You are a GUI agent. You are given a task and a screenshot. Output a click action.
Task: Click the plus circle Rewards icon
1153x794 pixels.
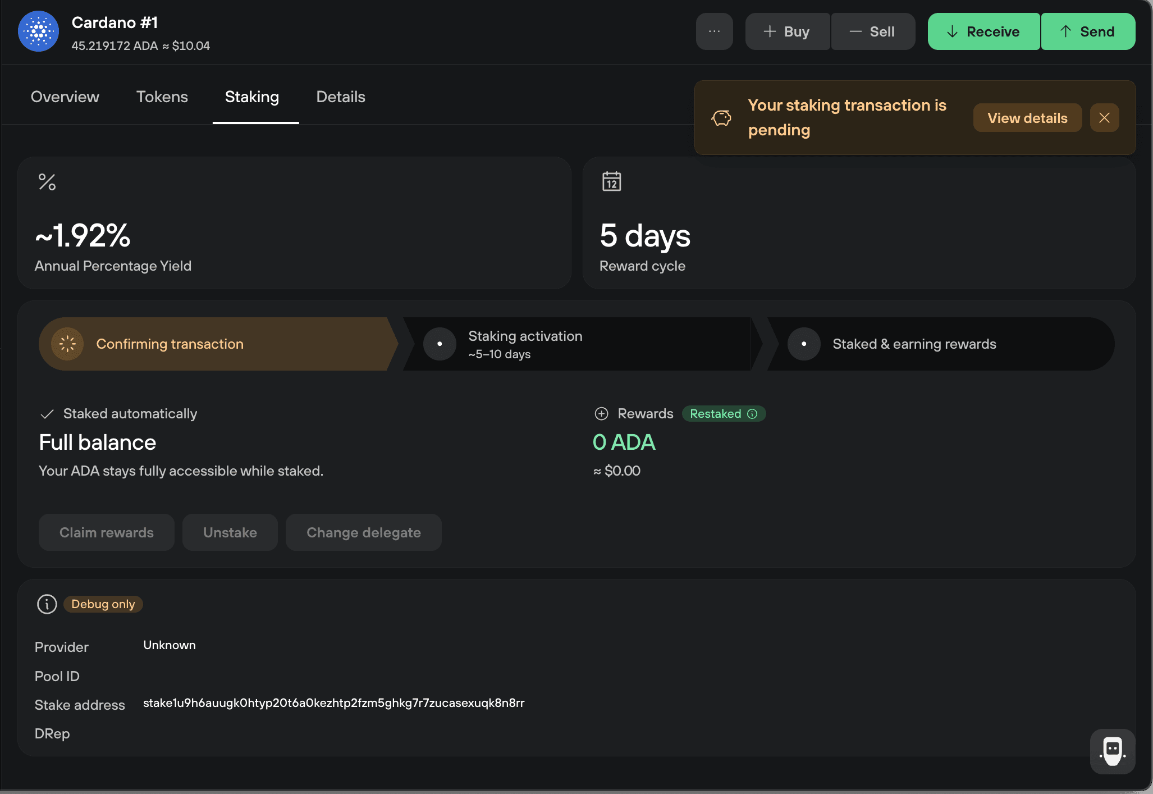tap(601, 414)
